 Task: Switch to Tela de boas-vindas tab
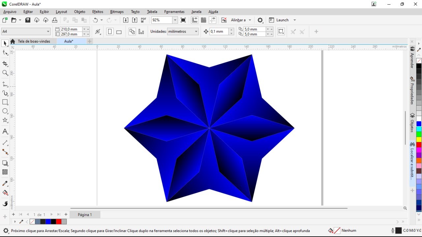(34, 41)
